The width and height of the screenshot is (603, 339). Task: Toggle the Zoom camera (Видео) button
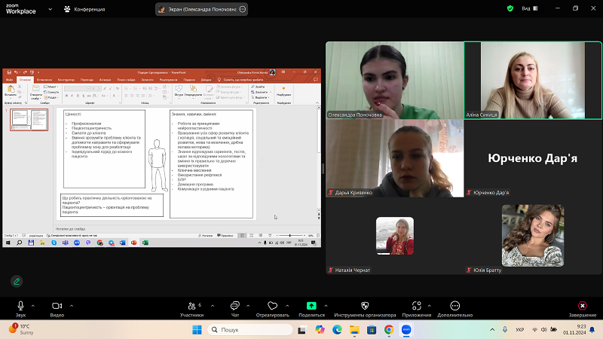pyautogui.click(x=57, y=309)
